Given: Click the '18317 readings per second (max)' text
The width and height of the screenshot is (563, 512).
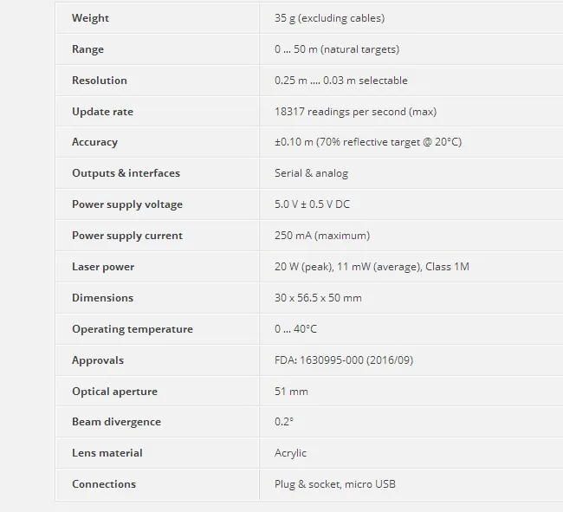Looking at the screenshot, I should click(355, 112).
